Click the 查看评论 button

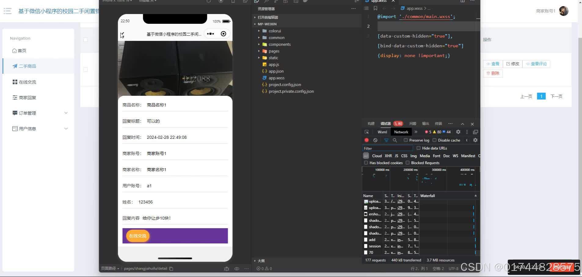(536, 64)
